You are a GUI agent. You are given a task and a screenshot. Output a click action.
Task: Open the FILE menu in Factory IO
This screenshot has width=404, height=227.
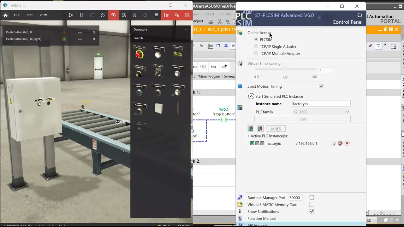[x=17, y=15]
